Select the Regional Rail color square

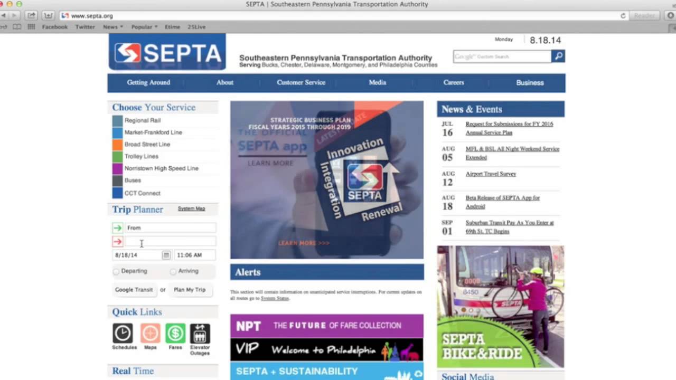[117, 120]
